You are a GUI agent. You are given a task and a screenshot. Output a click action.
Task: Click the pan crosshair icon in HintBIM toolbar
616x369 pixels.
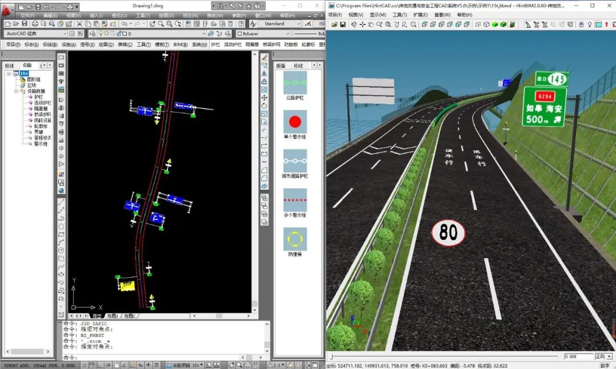coord(362,24)
